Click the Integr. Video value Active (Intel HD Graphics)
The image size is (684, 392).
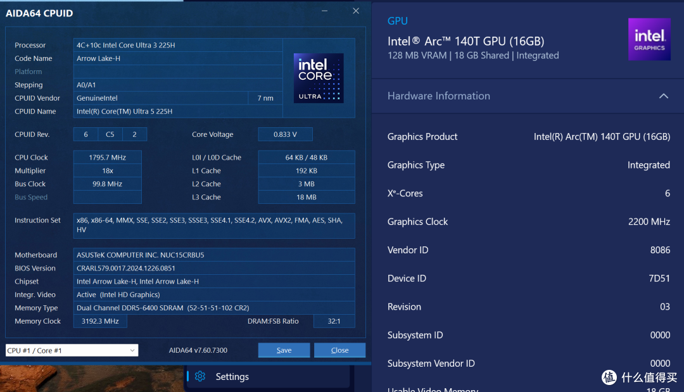click(x=214, y=294)
